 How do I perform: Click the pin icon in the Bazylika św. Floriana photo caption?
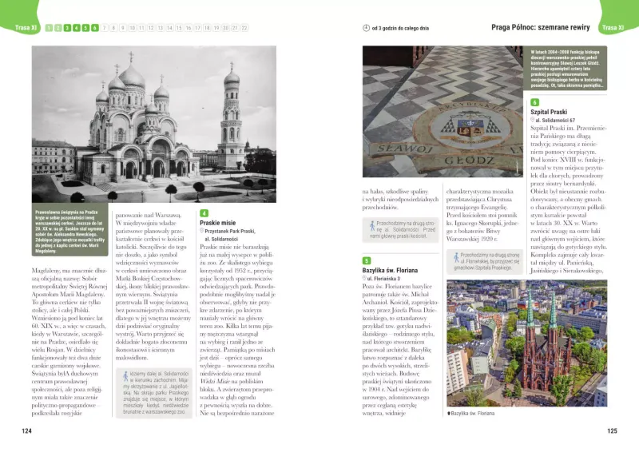449,413
